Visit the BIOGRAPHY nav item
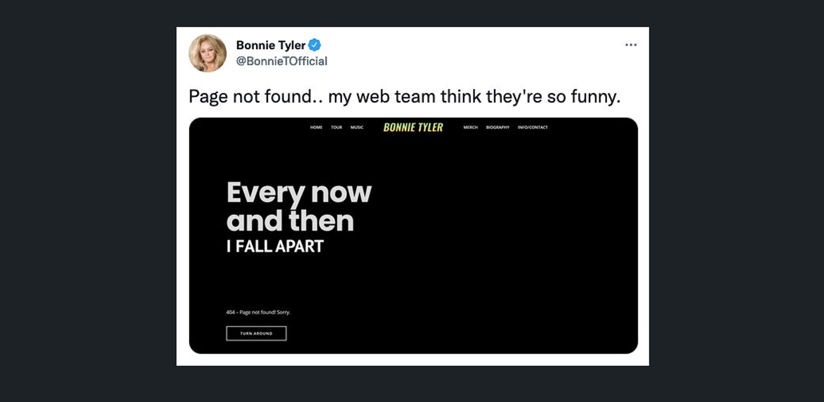The image size is (824, 402). coord(497,128)
